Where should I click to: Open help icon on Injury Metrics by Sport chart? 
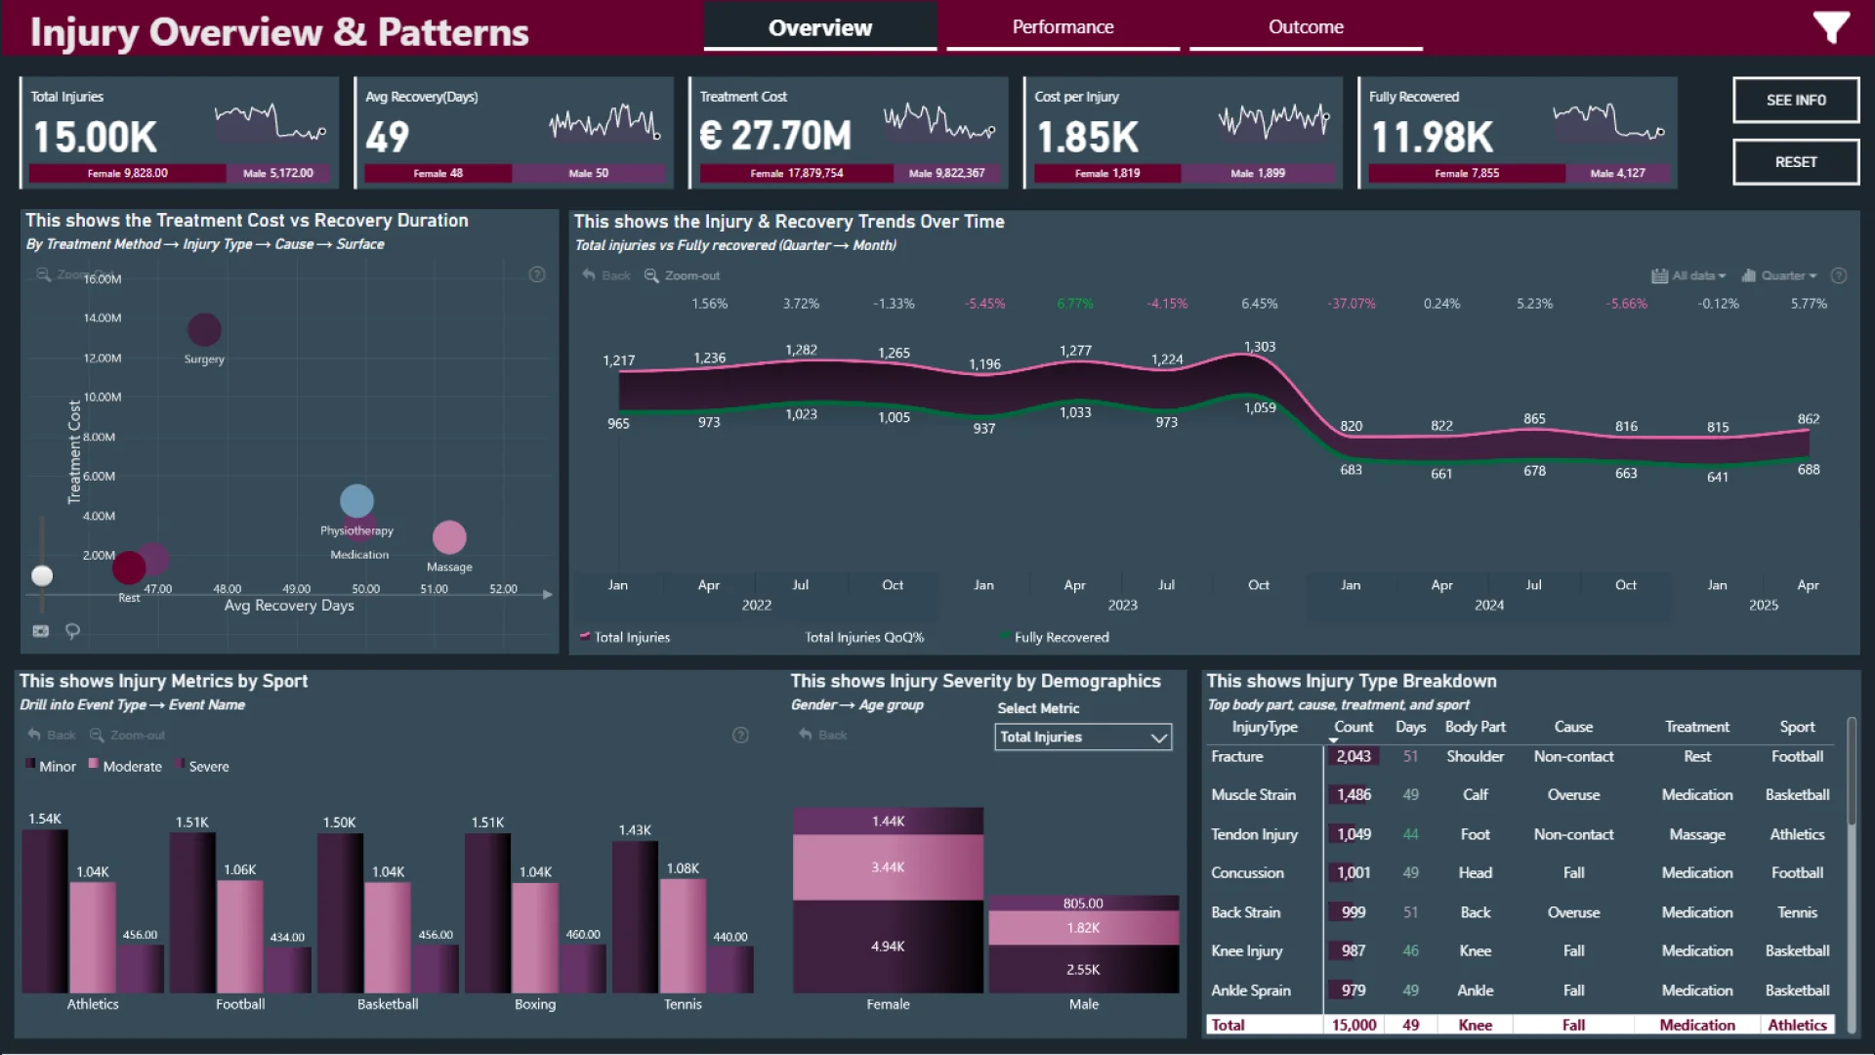tap(740, 735)
